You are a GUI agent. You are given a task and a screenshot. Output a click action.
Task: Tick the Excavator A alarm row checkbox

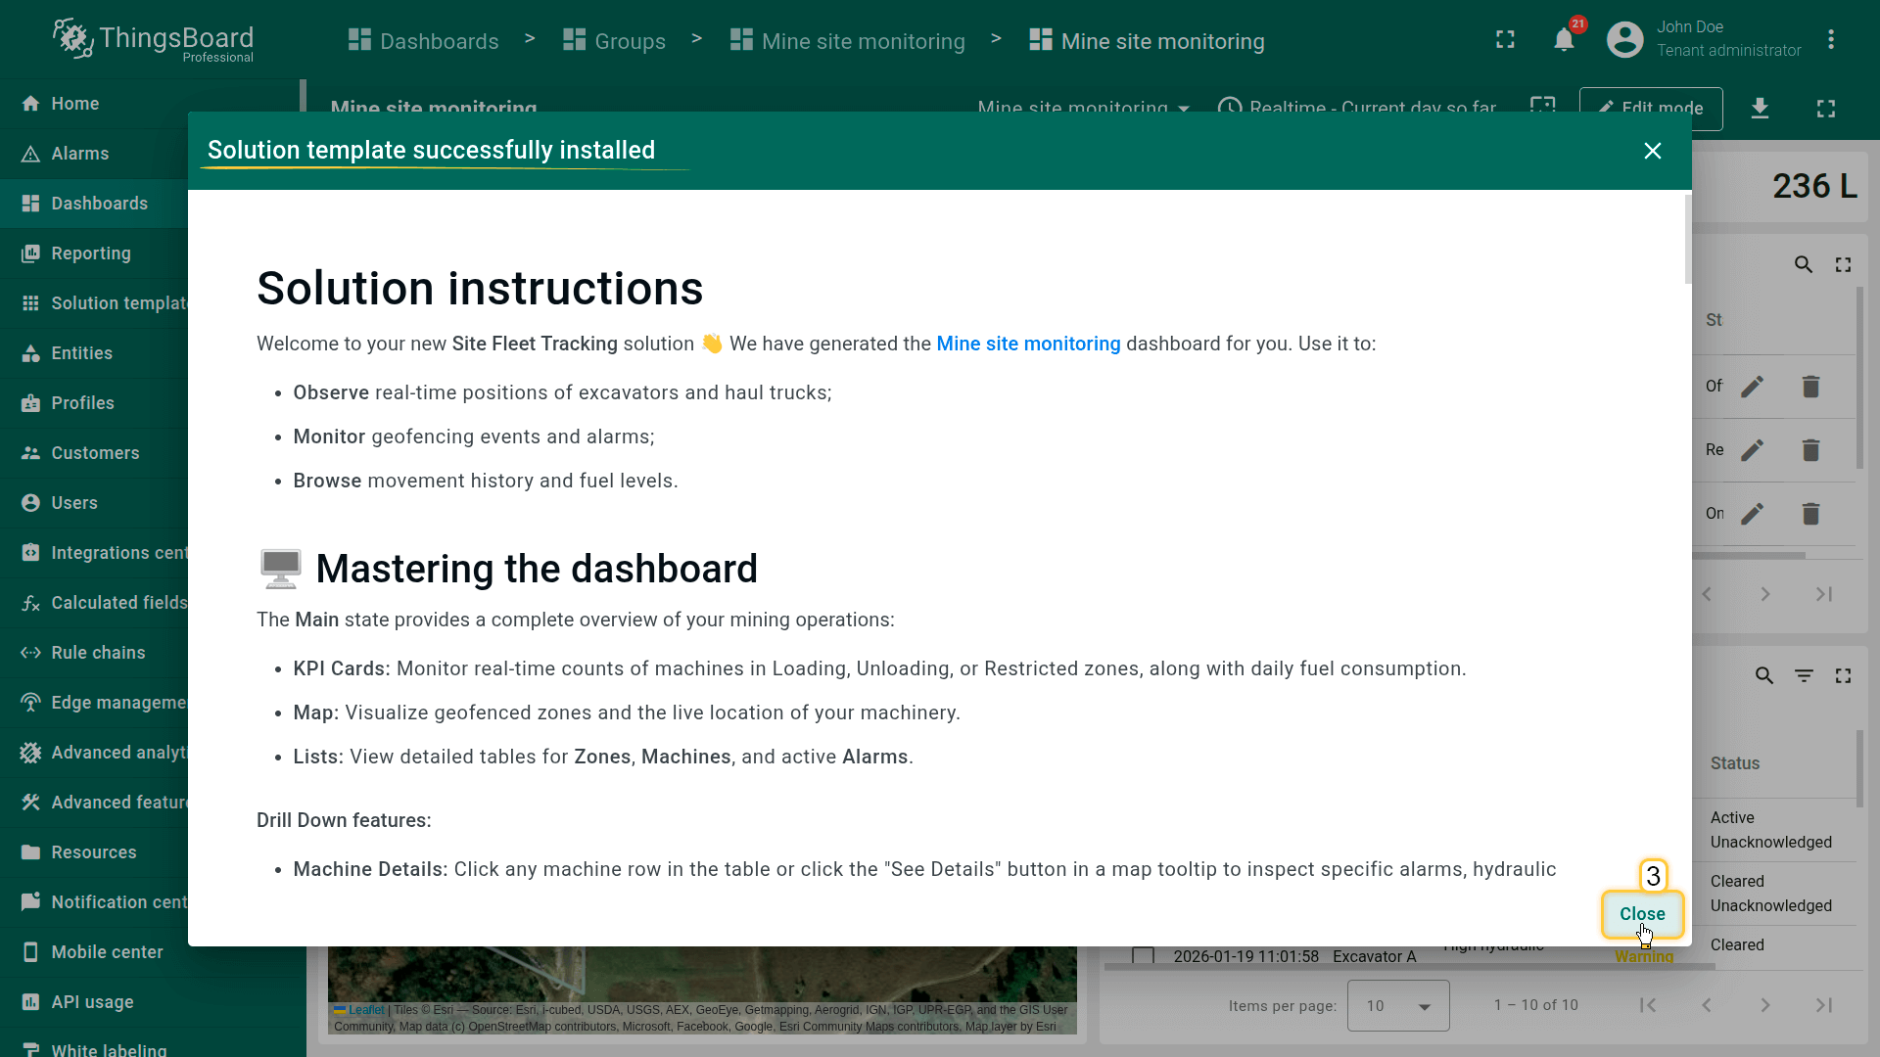point(1143,955)
